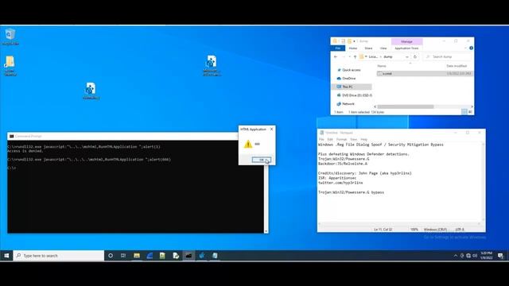Switch Explorer to large icons view
Image resolution: width=509 pixels, height=286 pixels.
click(470, 112)
